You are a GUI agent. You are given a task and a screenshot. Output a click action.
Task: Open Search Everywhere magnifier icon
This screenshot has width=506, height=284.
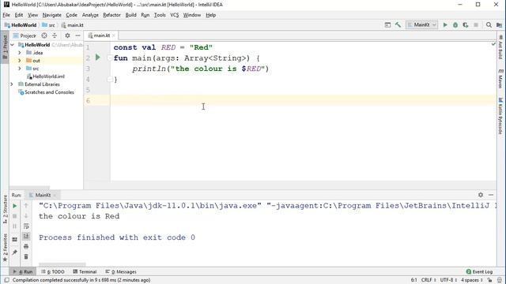[489, 24]
